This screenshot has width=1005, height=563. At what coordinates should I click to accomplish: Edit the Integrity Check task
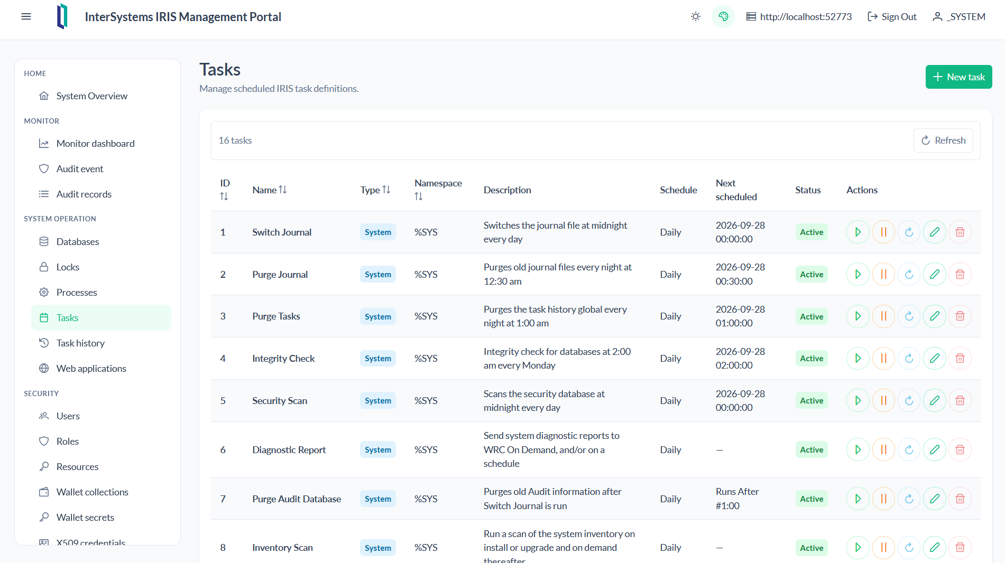[x=935, y=359]
